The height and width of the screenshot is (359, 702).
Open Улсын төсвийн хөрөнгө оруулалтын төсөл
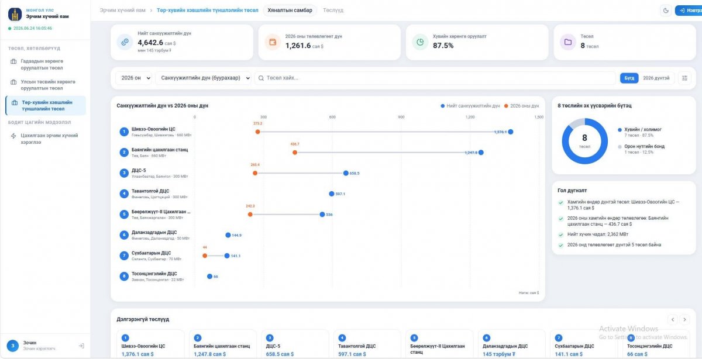pyautogui.click(x=46, y=85)
